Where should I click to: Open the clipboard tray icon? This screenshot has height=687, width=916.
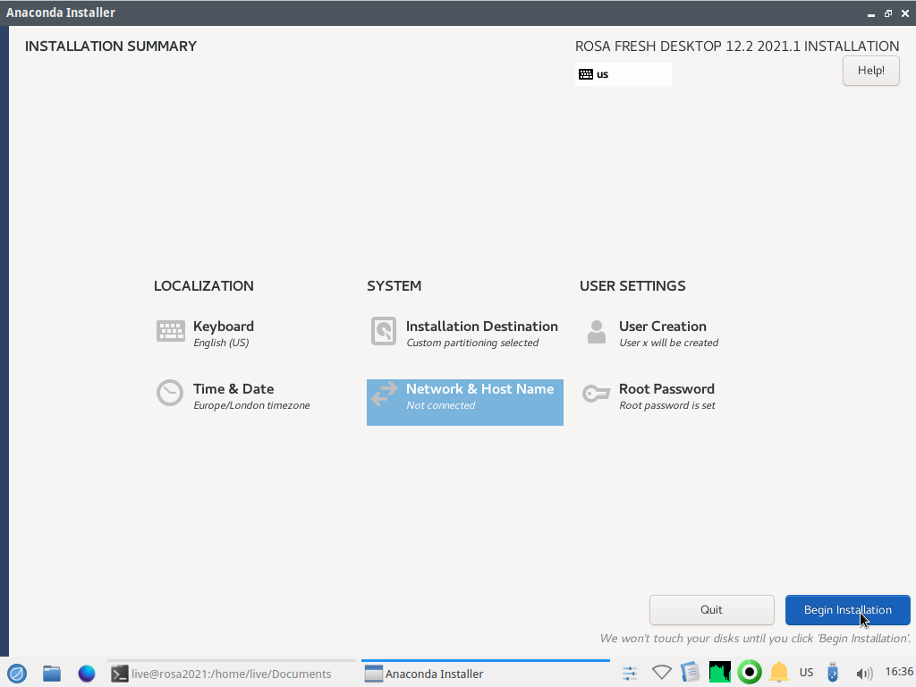(690, 673)
